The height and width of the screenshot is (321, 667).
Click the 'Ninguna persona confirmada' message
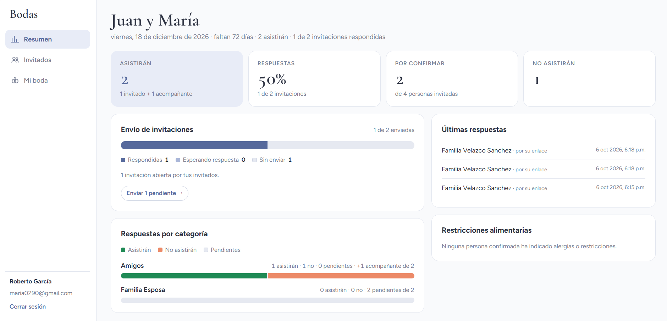pos(529,247)
